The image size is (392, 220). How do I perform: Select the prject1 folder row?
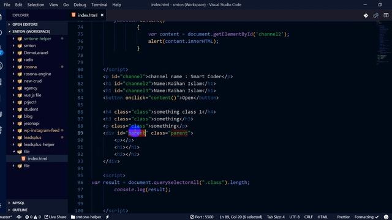pyautogui.click(x=37, y=102)
